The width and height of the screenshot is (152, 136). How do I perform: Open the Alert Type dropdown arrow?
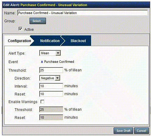[x=58, y=53]
